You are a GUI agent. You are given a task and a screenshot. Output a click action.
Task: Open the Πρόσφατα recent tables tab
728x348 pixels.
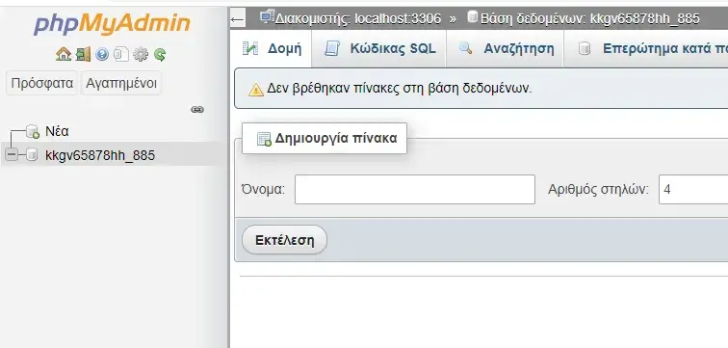[41, 83]
